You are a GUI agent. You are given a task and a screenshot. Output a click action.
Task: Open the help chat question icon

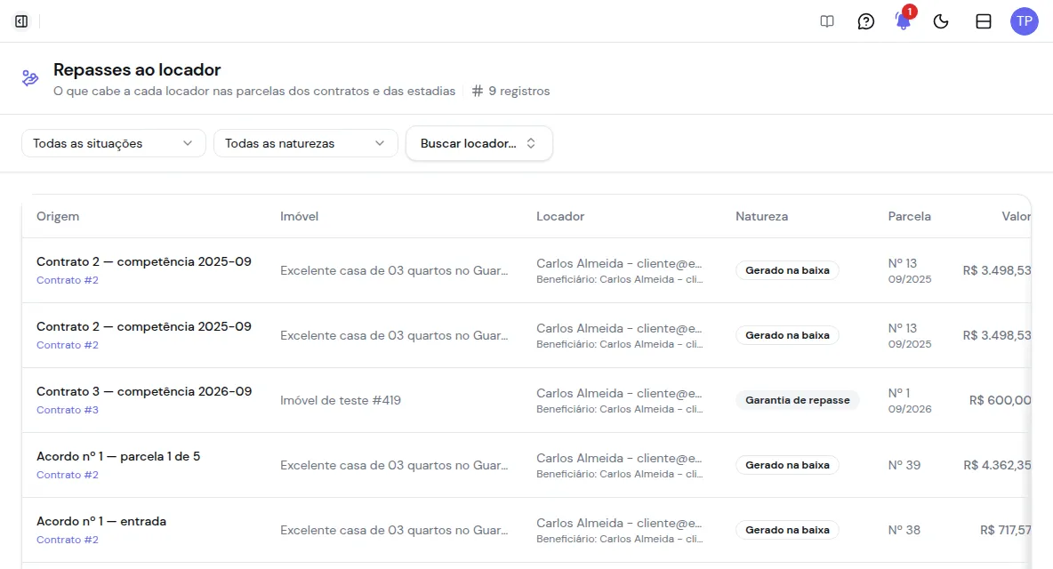click(865, 21)
